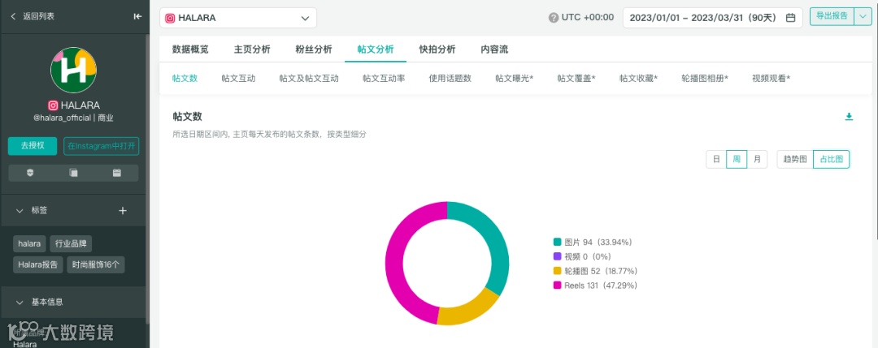The image size is (878, 348).
Task: Switch to 粉丝分析 tab
Action: coord(314,49)
